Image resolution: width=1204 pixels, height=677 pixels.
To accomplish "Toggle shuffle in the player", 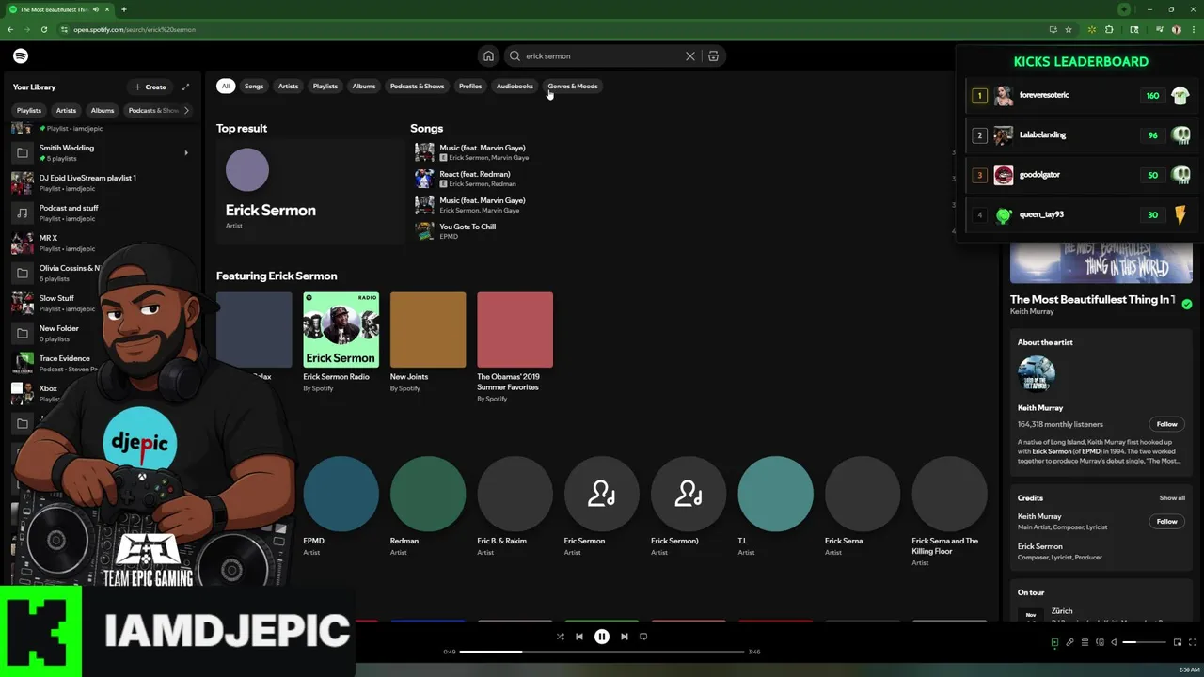I will coord(560,637).
